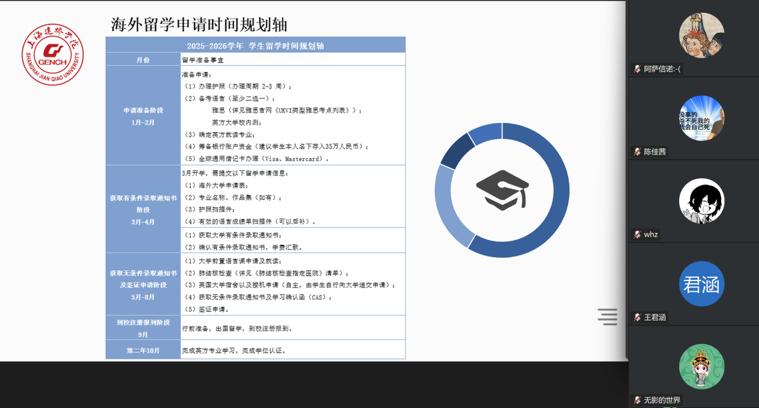Select 陈佳茜's avatar thumbnail

(701, 118)
